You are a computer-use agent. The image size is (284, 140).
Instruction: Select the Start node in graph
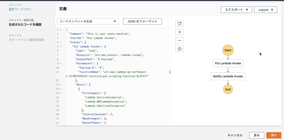[x=228, y=50]
